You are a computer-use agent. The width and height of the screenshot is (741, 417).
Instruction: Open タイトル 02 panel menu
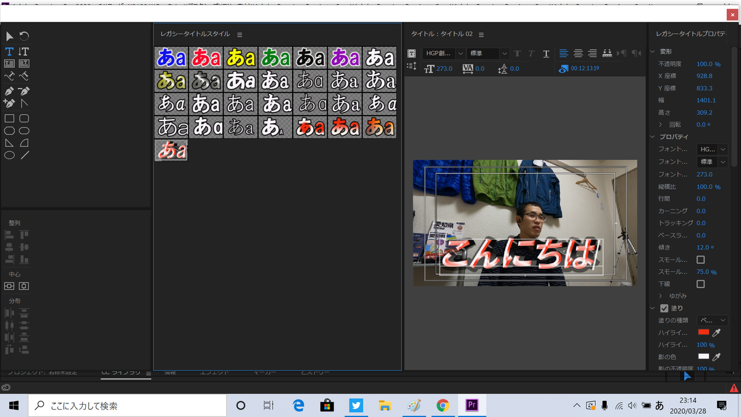481,35
